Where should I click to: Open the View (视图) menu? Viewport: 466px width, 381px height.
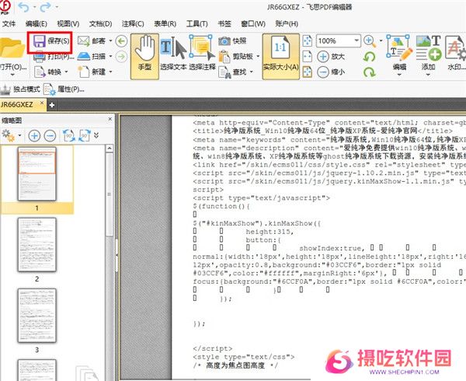point(68,23)
